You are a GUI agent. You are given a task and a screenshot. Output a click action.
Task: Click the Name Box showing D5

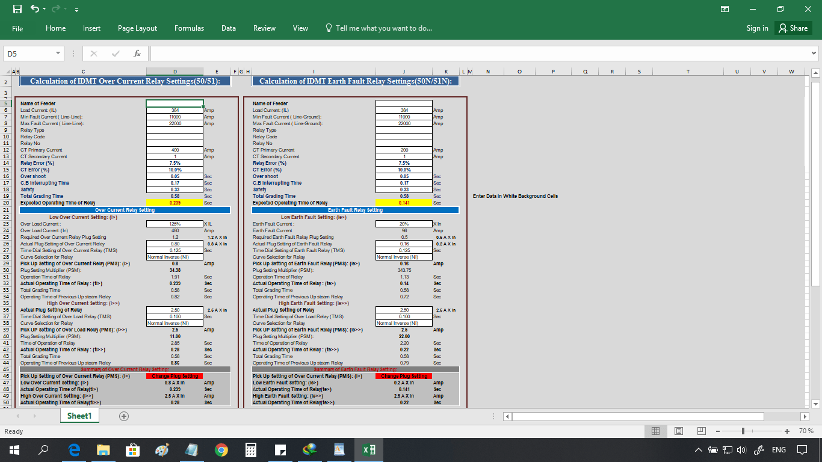coord(29,54)
